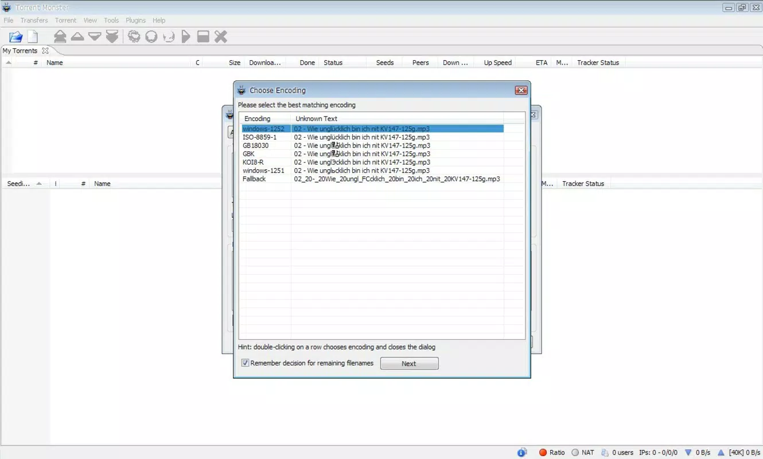This screenshot has width=763, height=459.
Task: Open the File menu
Action: [9, 20]
